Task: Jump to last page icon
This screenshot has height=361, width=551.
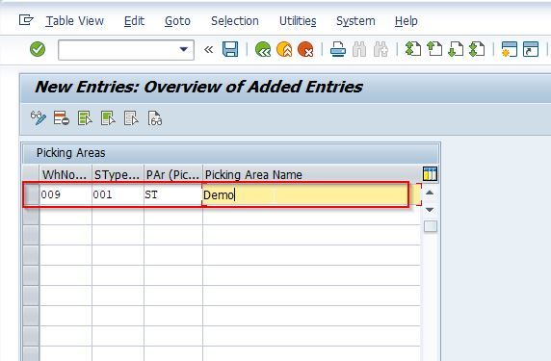Action: [x=477, y=49]
